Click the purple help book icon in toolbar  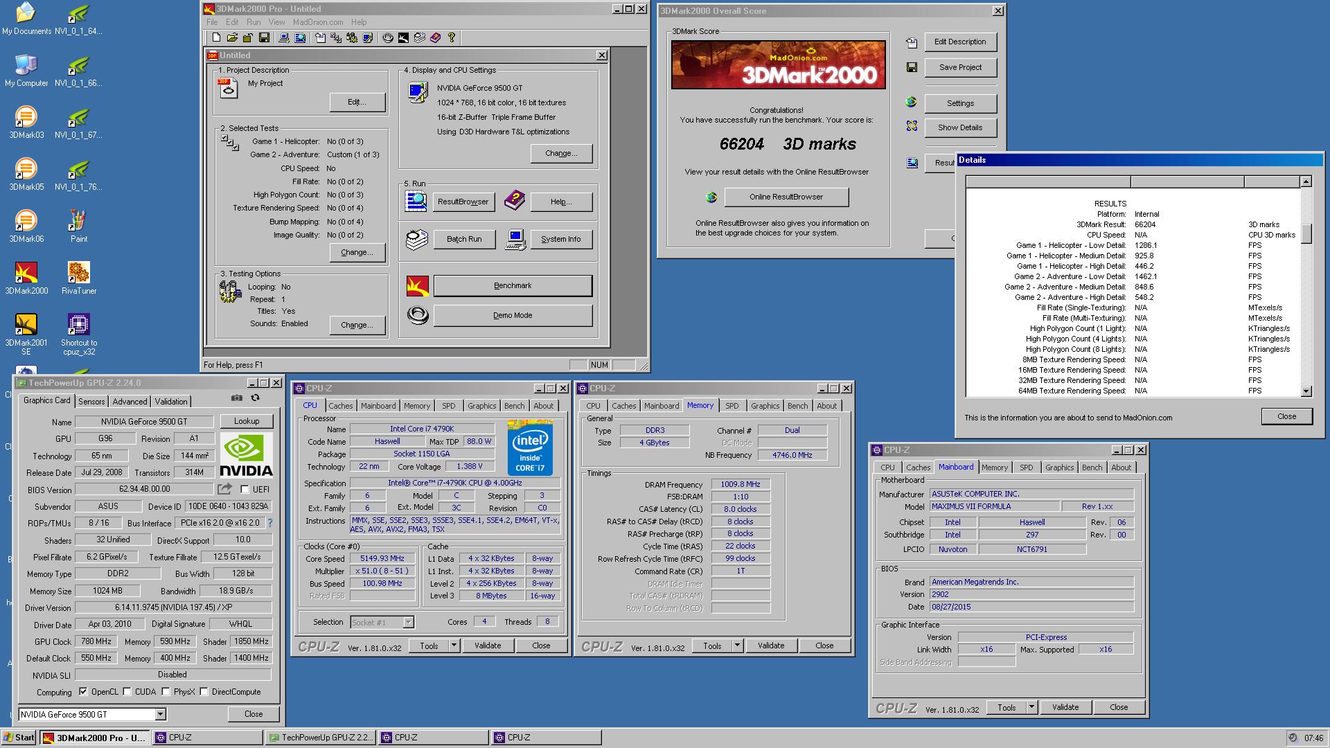pos(436,37)
